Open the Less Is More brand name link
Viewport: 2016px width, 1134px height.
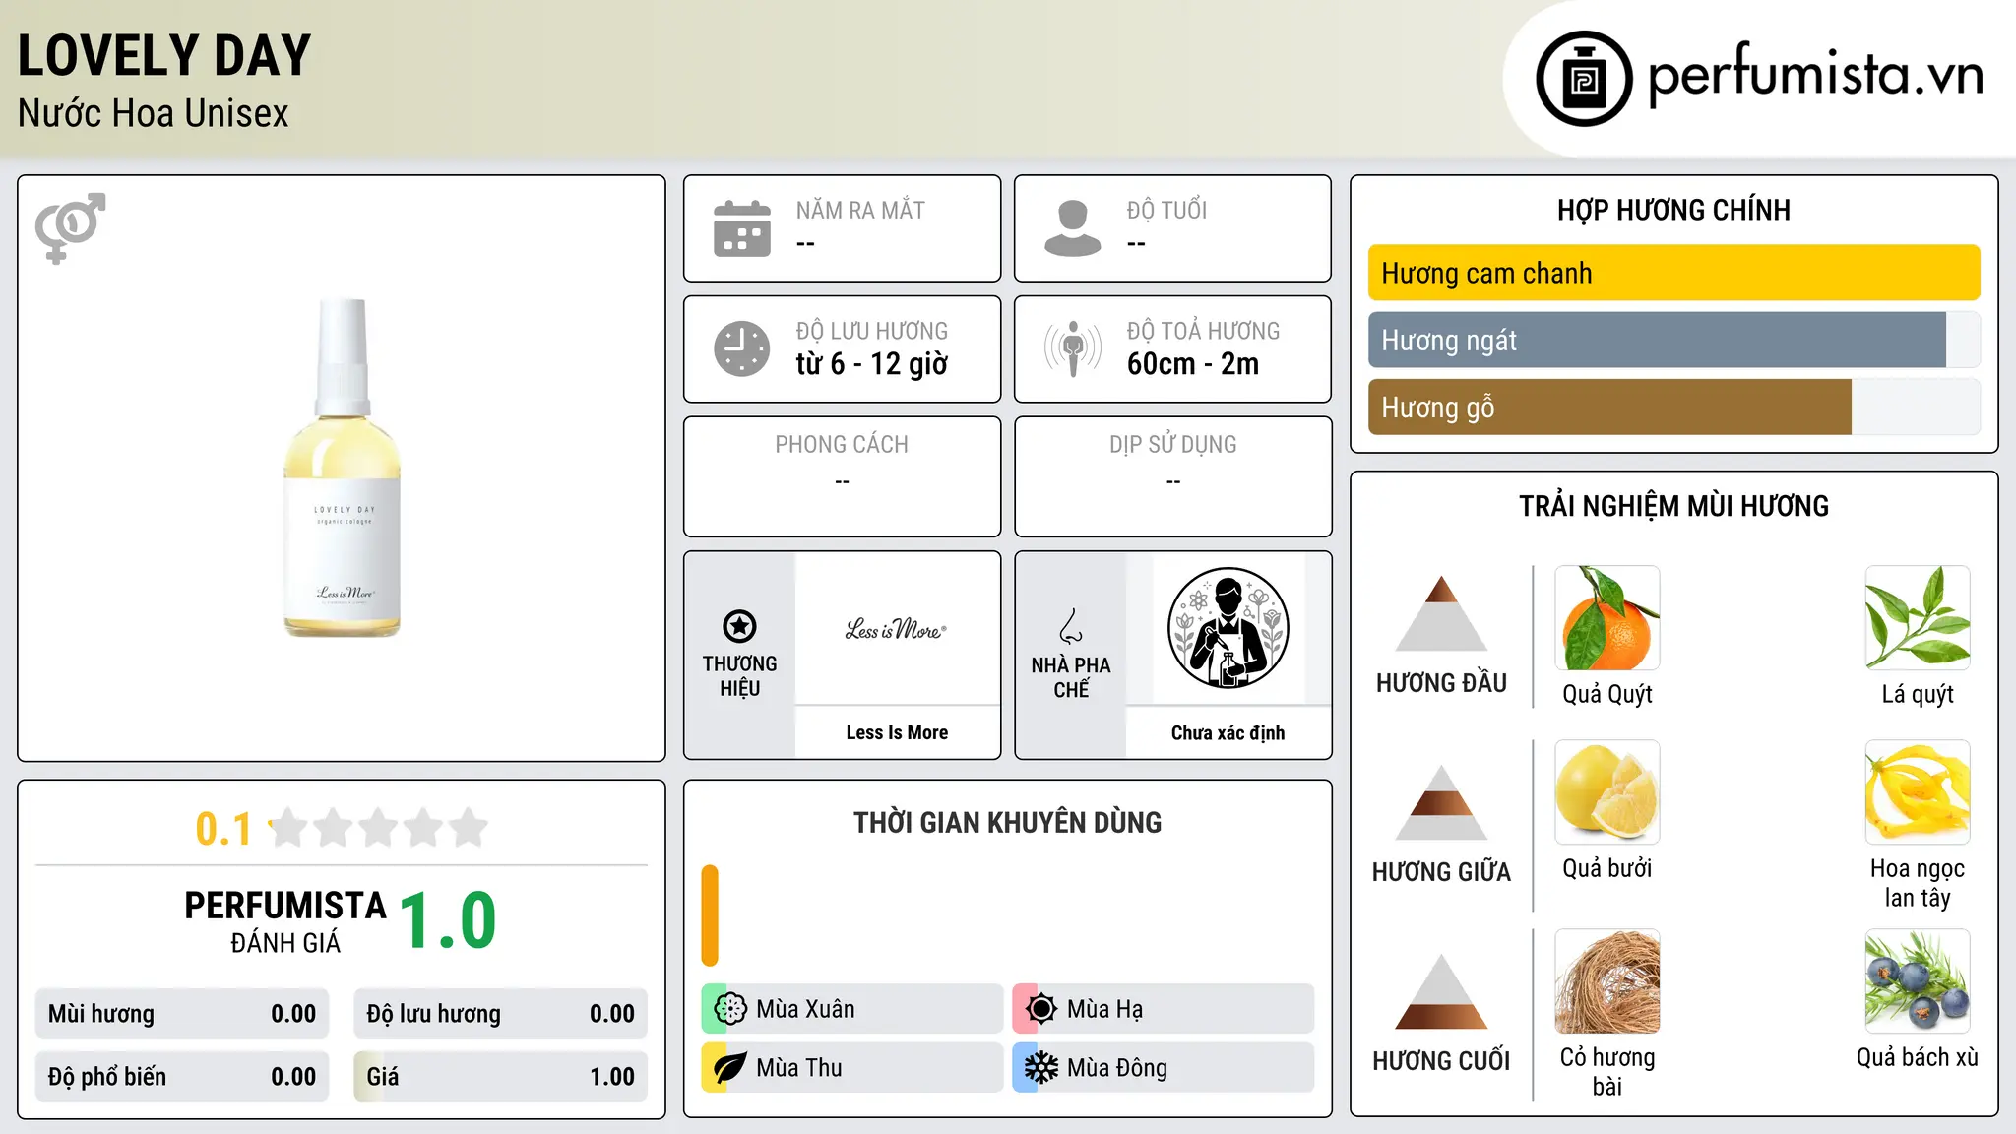coord(897,732)
